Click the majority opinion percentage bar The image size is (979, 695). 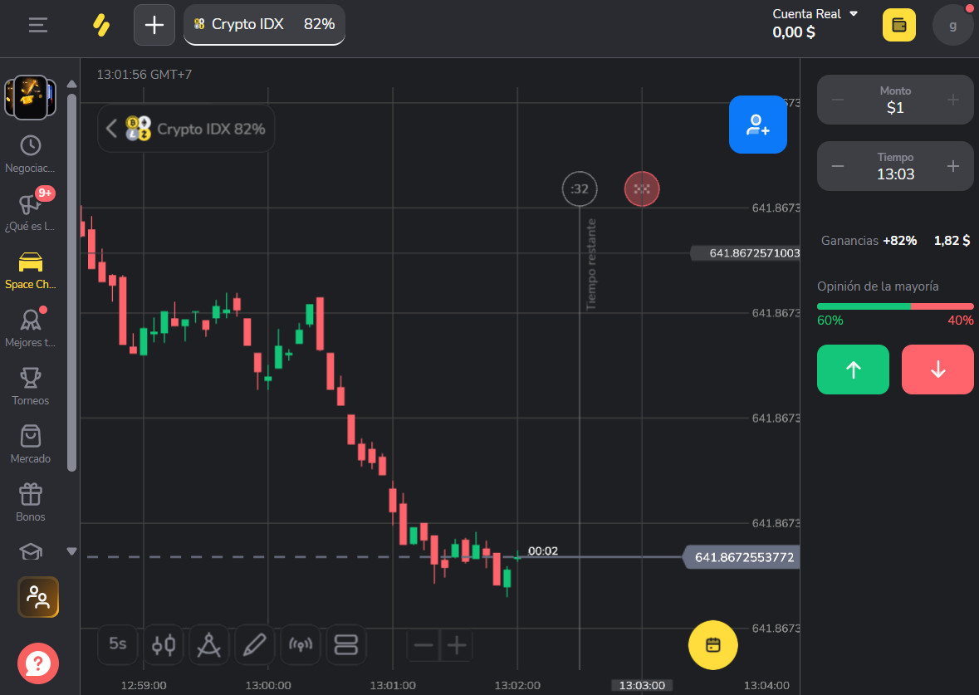tap(895, 306)
